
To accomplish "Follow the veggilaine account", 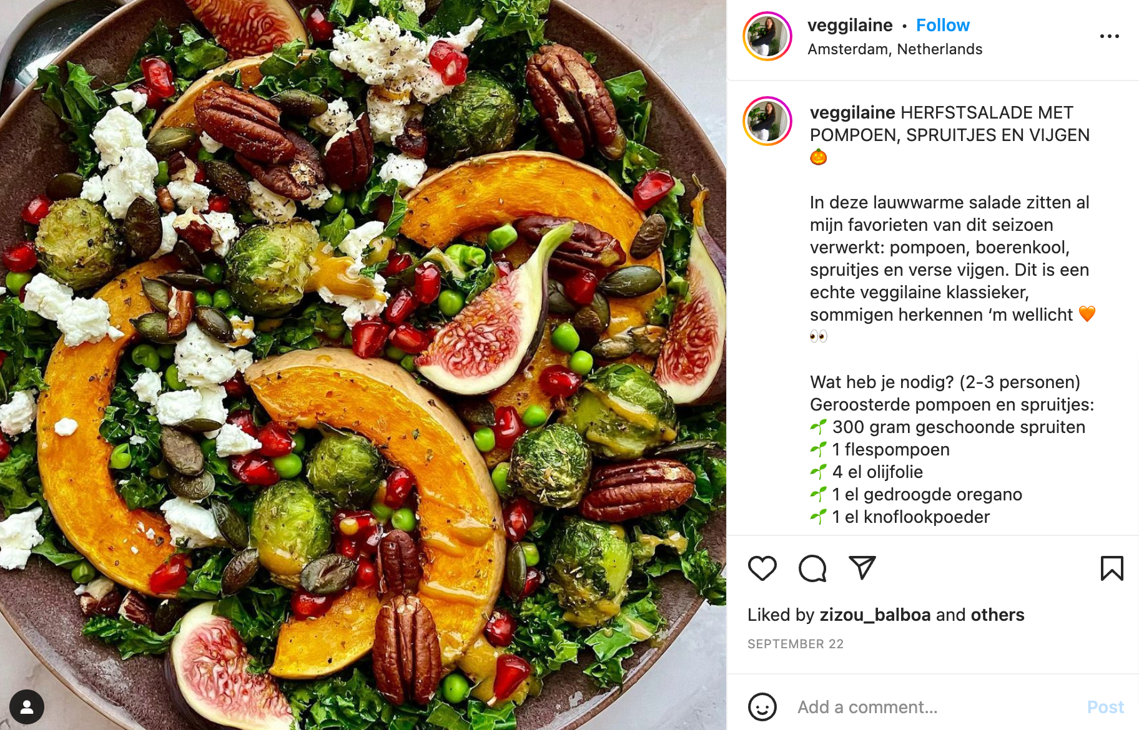I will 942,25.
